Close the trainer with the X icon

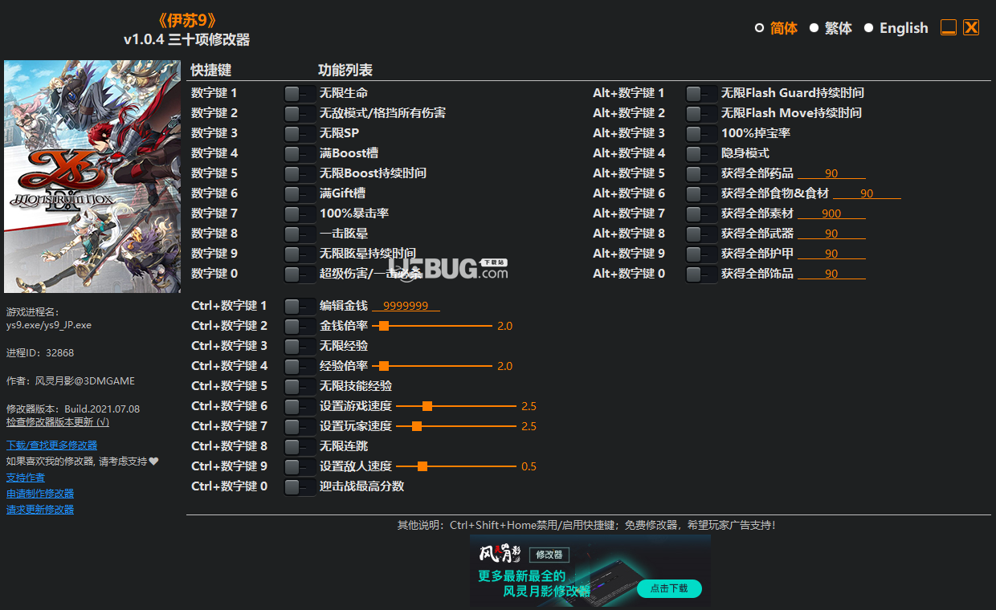(x=971, y=27)
